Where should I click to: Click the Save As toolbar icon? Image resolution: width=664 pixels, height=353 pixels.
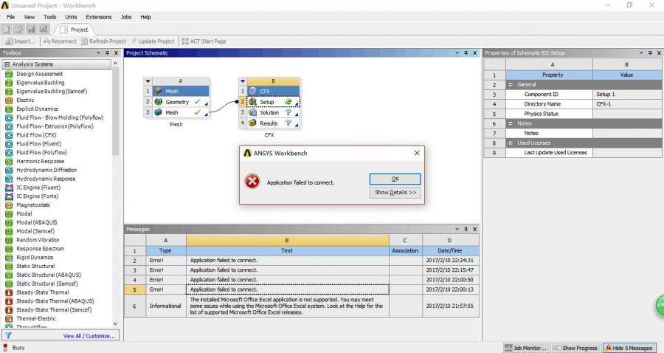[x=44, y=30]
